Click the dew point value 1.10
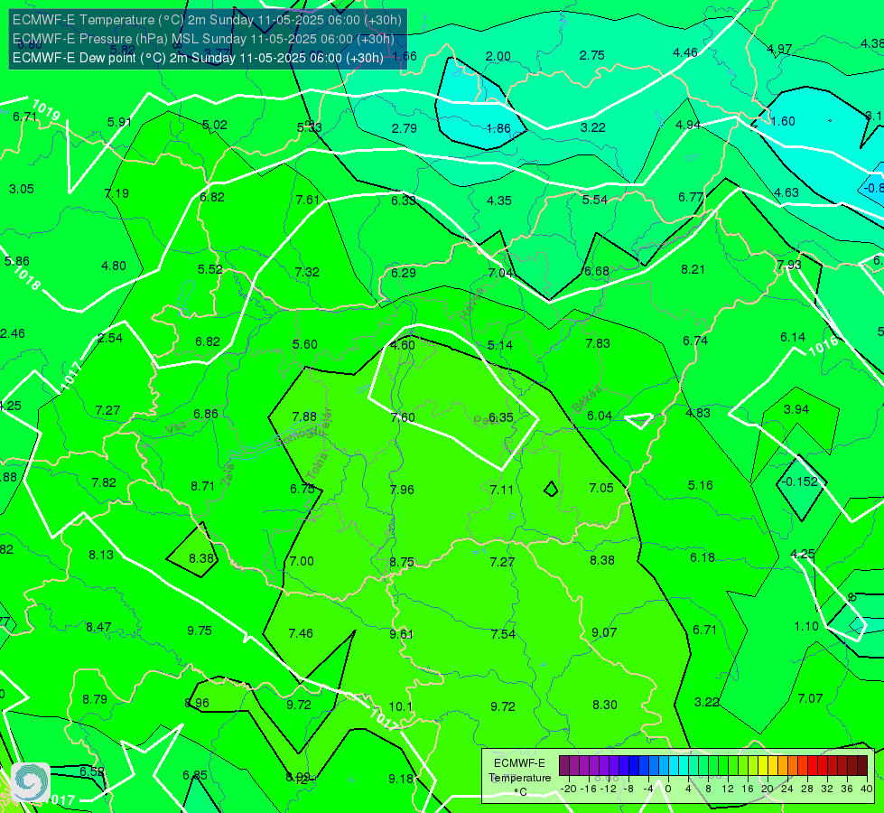This screenshot has height=813, width=884. pos(806,626)
